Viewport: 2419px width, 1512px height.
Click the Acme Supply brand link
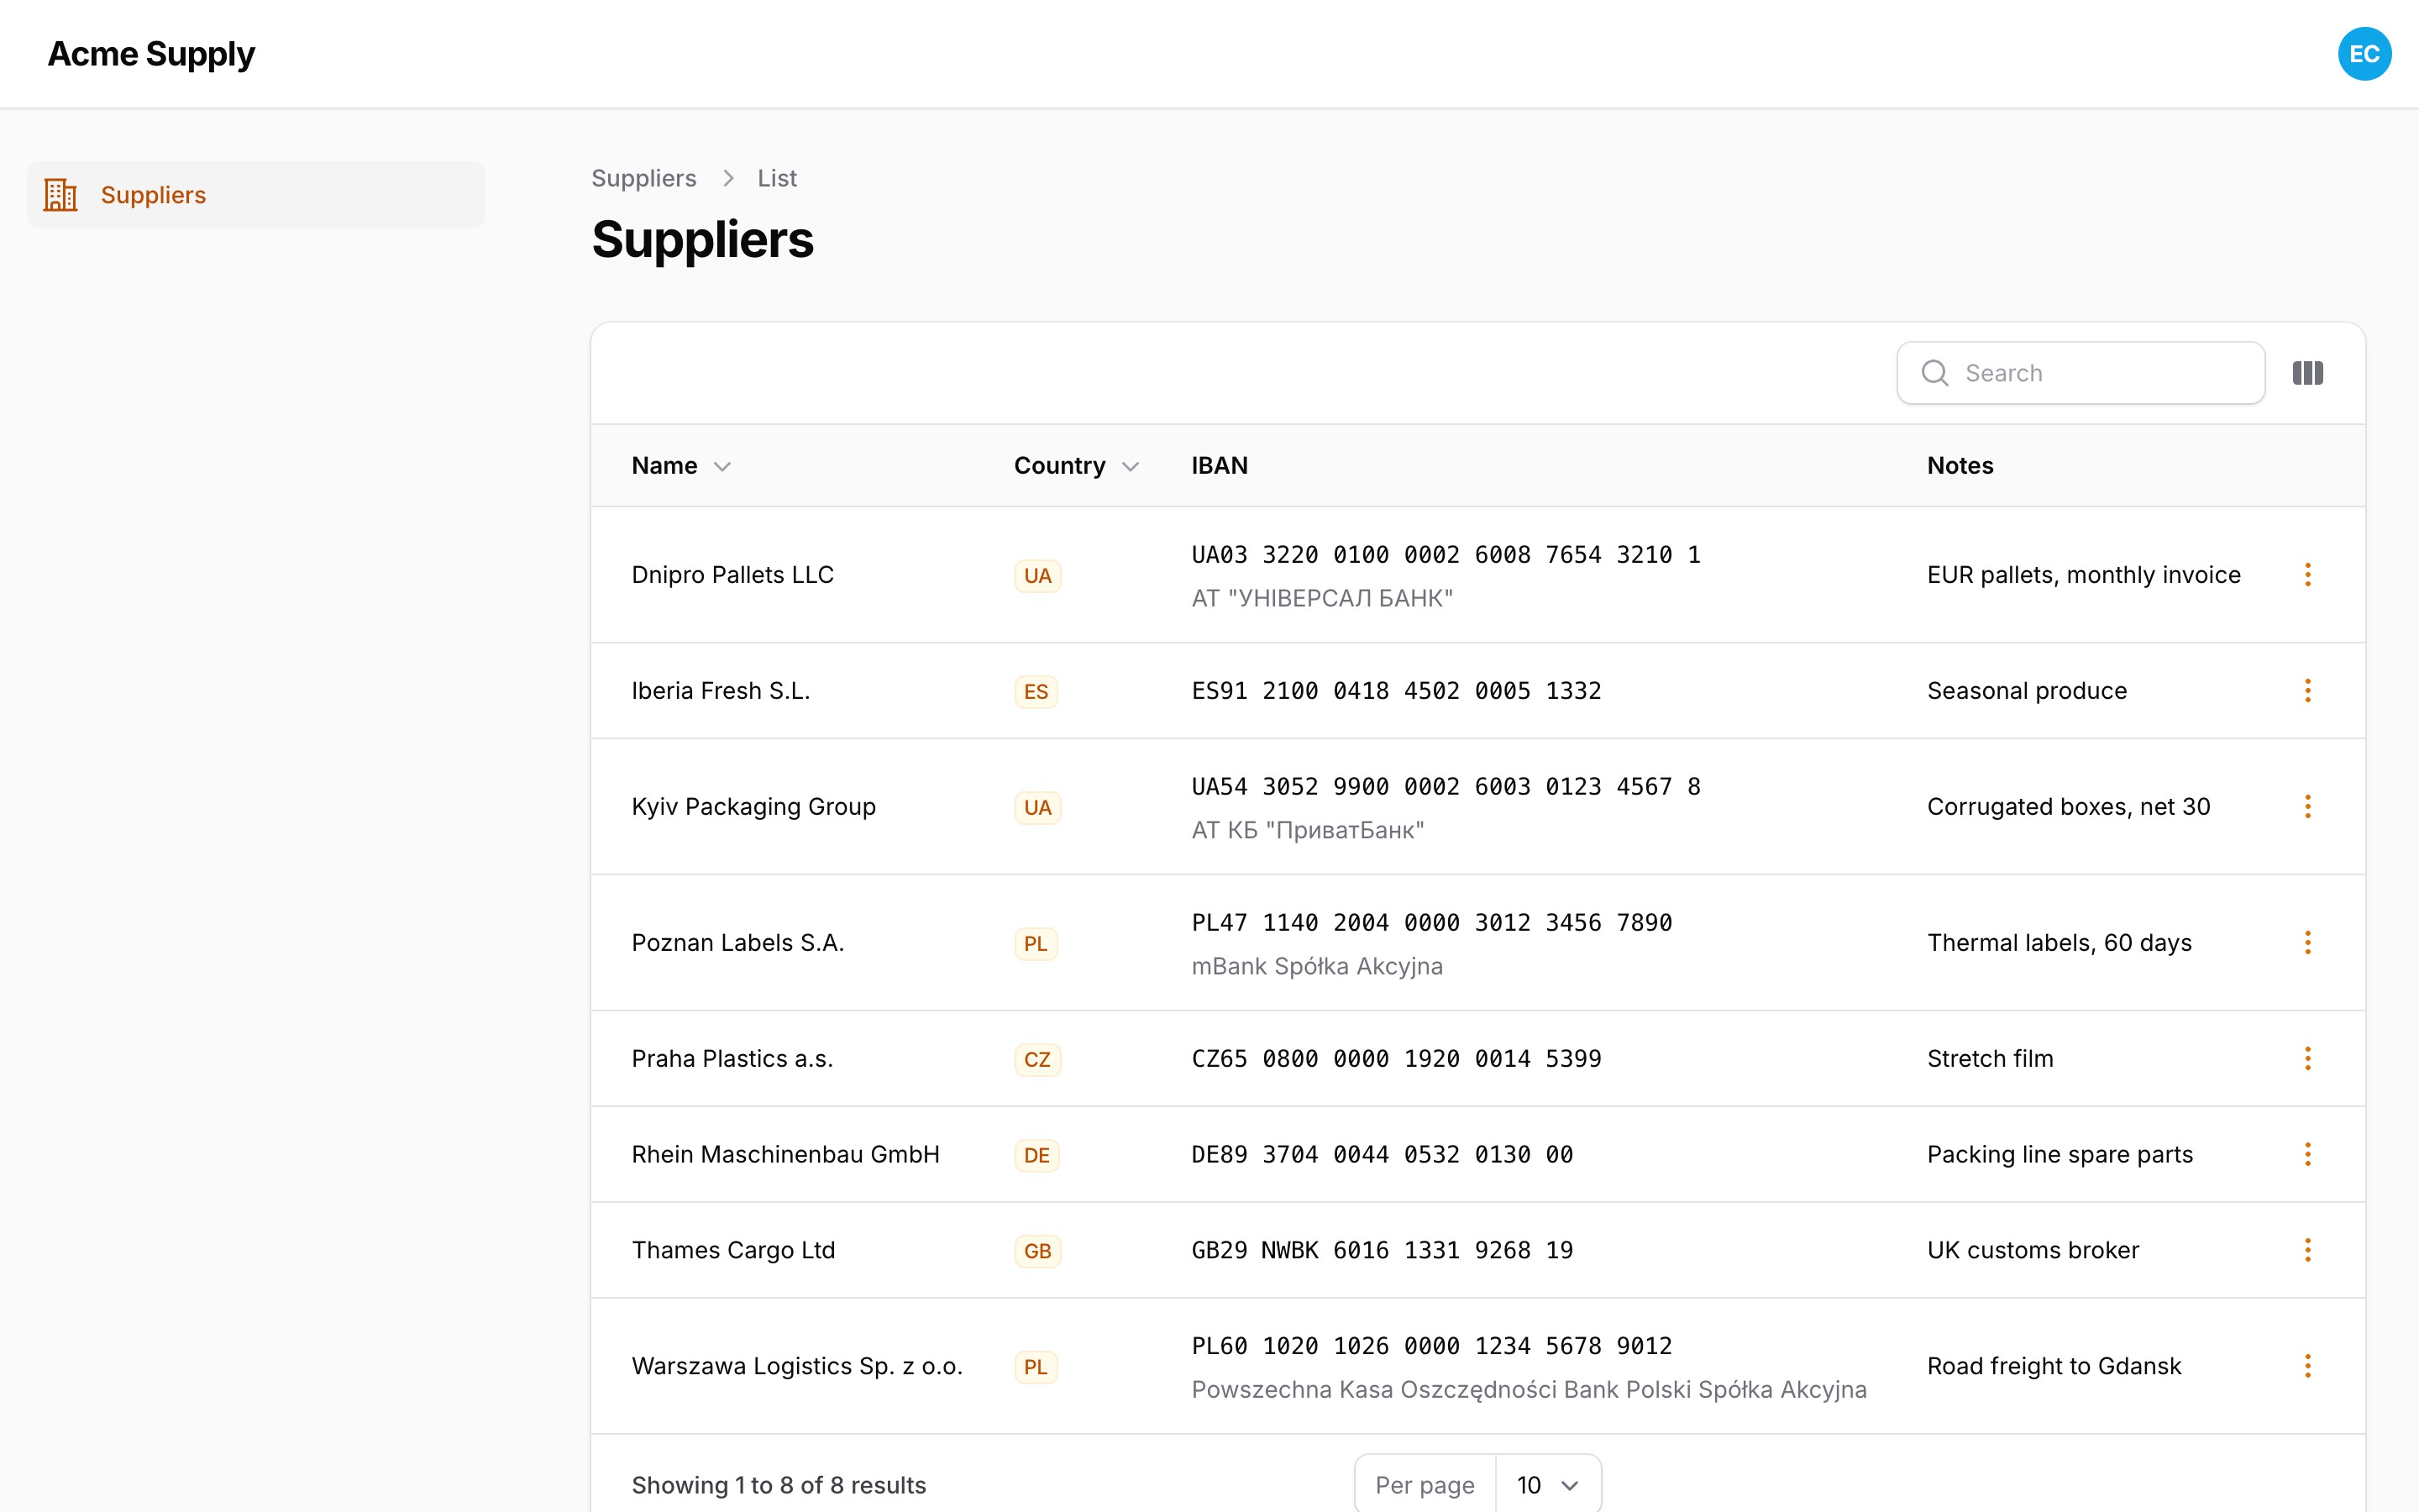pyautogui.click(x=151, y=54)
